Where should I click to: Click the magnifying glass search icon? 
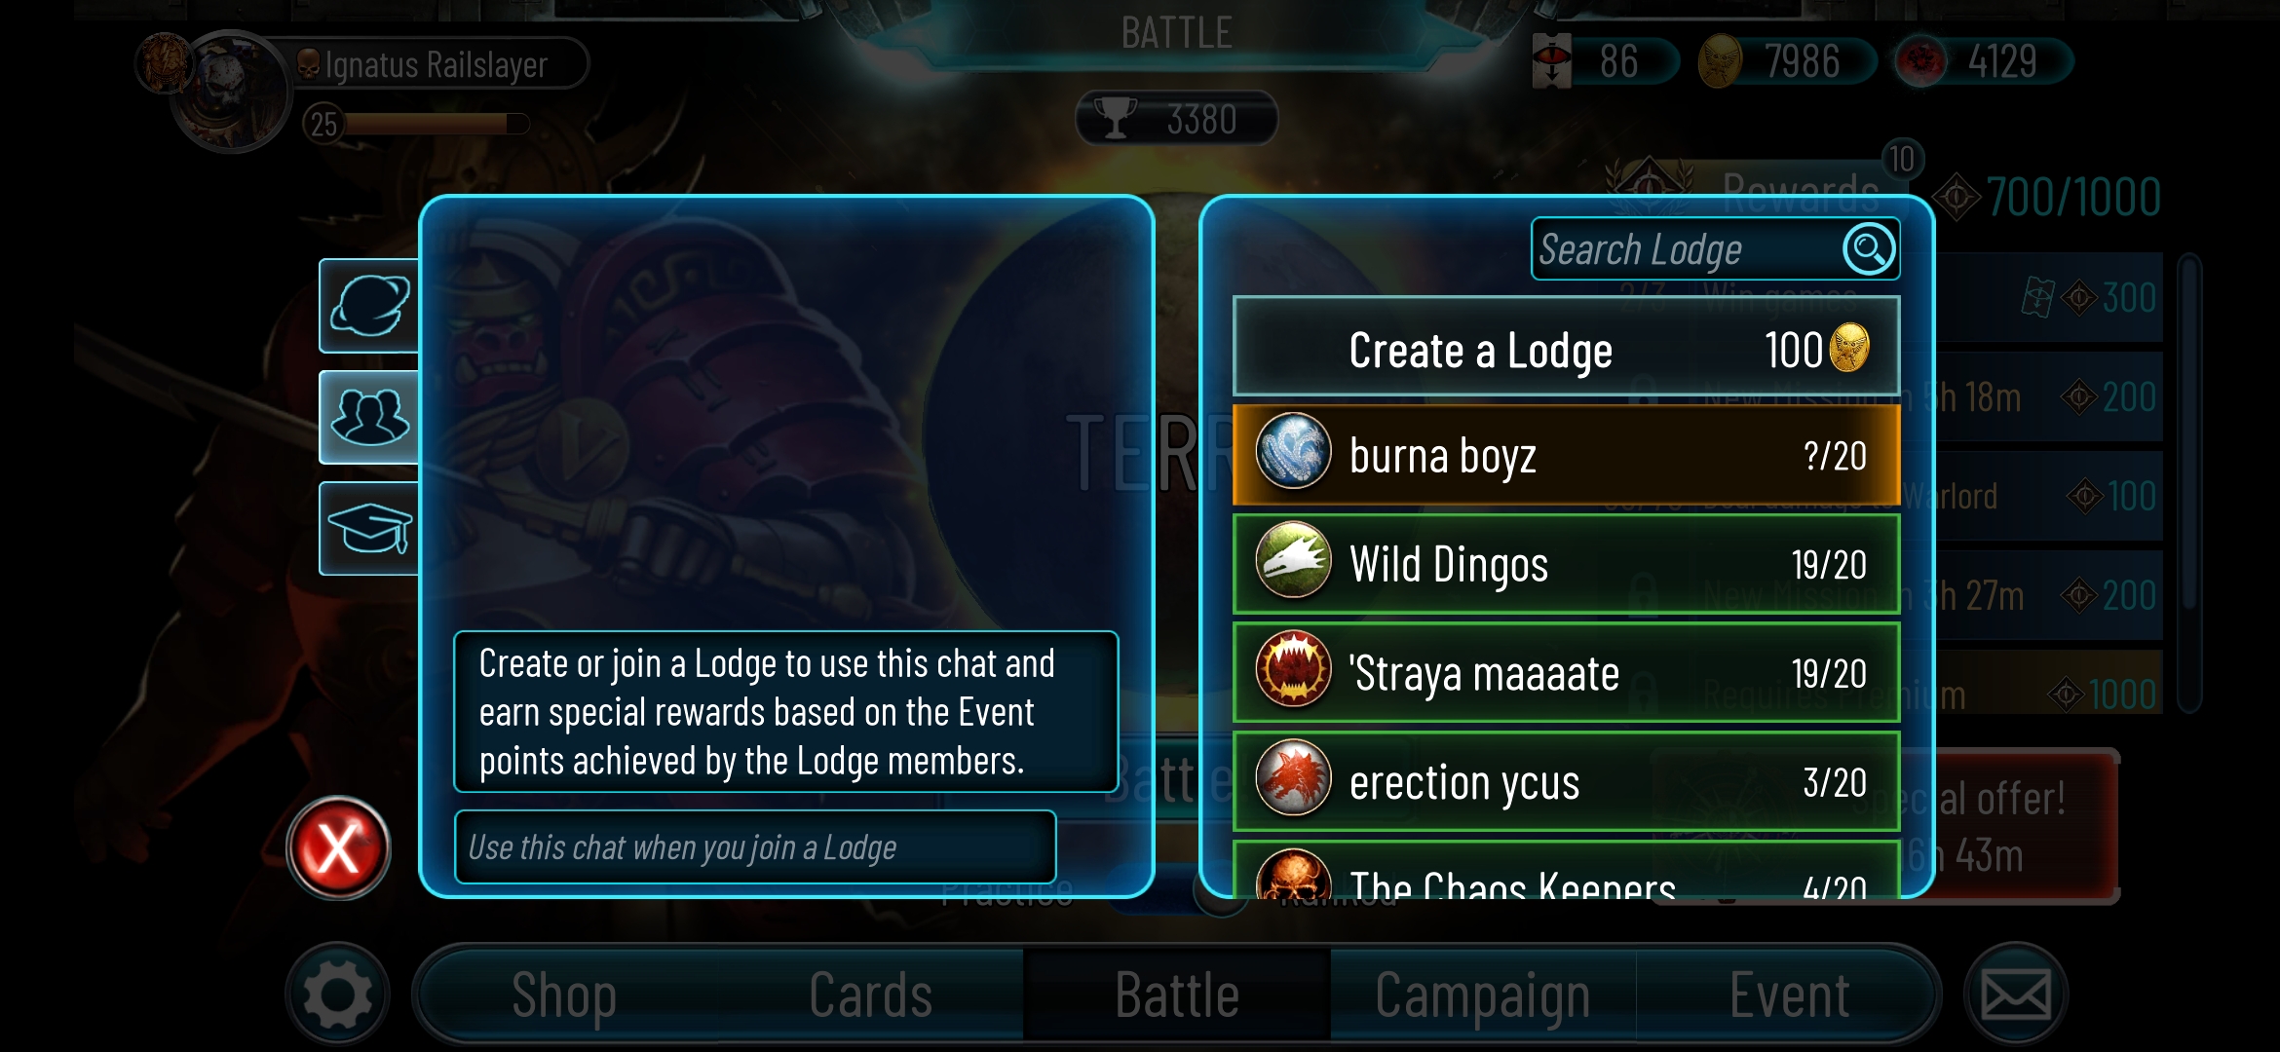click(1869, 249)
